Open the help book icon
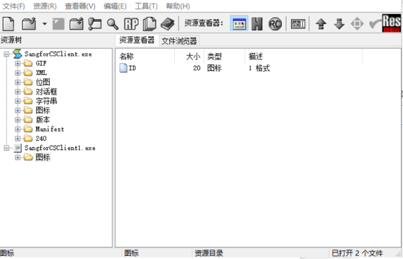 point(168,24)
